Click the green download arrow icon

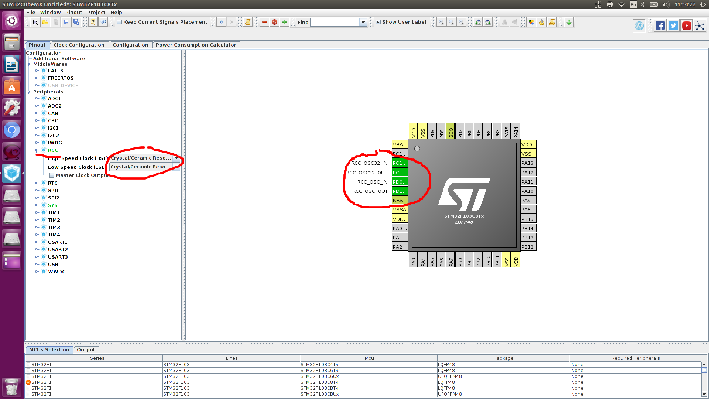569,22
